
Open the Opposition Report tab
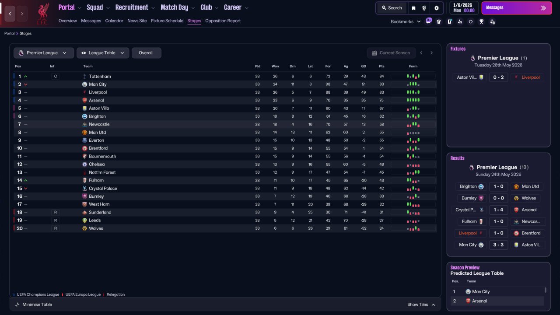click(x=223, y=21)
